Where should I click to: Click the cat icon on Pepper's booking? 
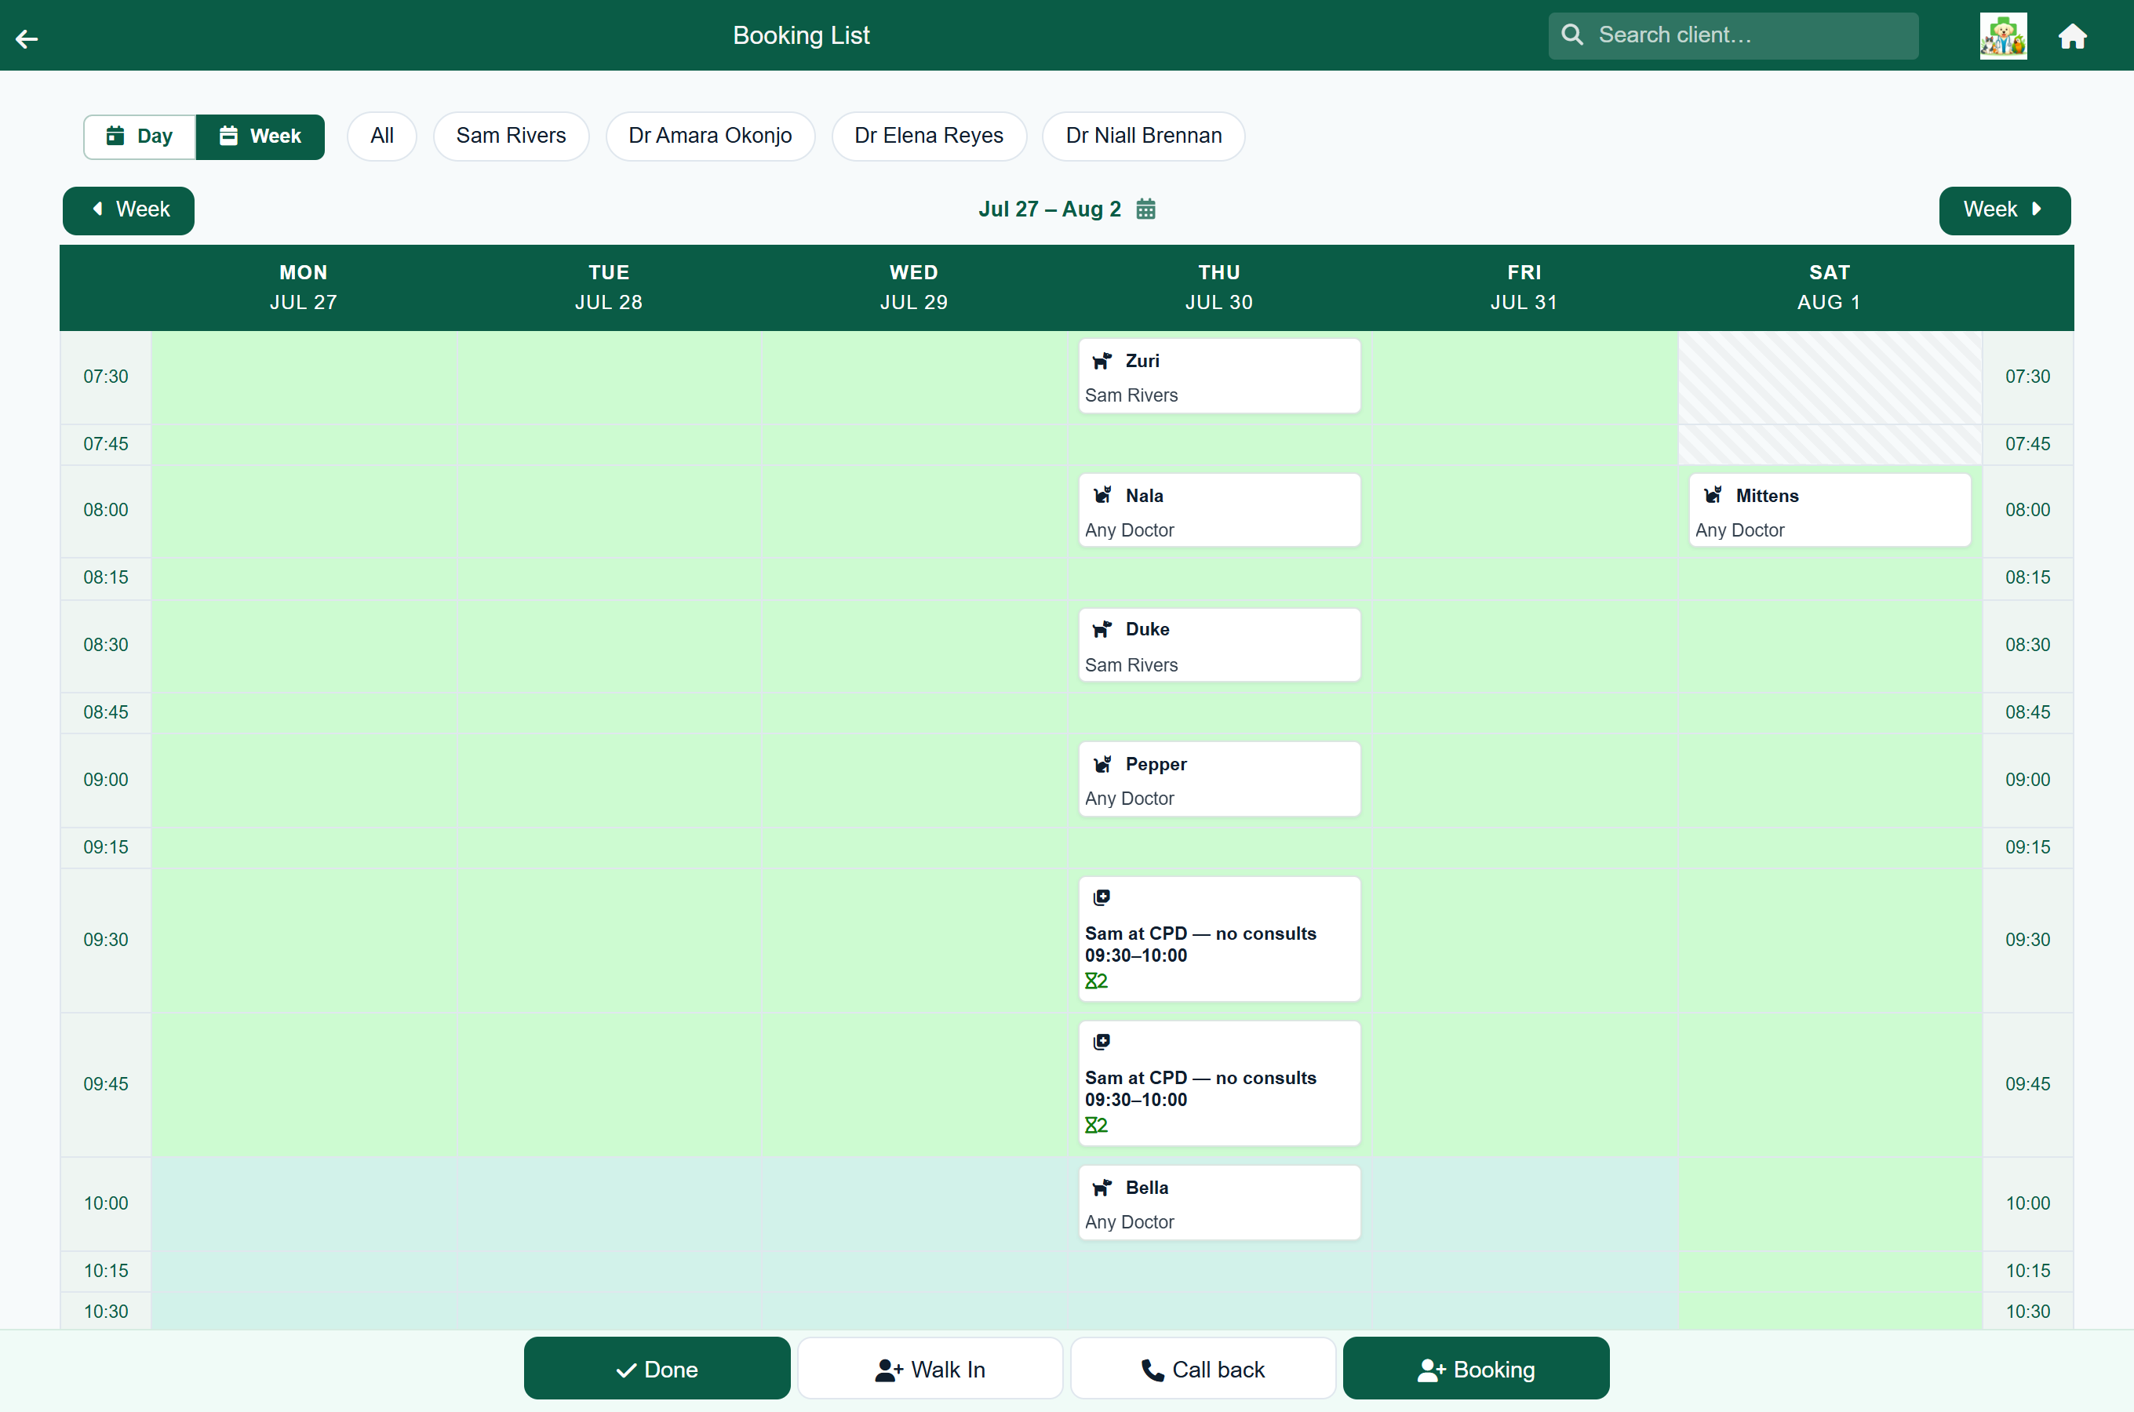pos(1102,765)
